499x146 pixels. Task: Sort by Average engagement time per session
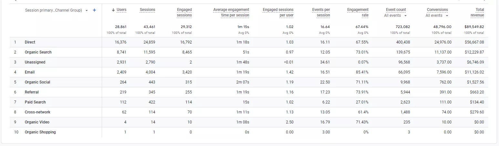point(231,13)
